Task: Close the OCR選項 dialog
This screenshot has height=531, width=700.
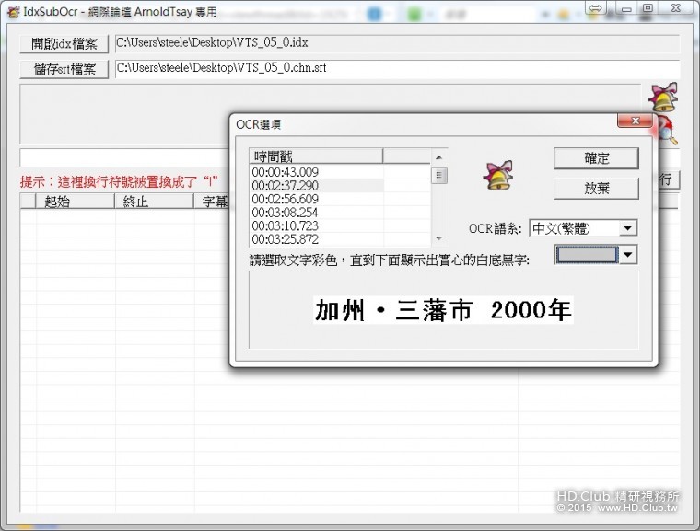Action: point(635,121)
